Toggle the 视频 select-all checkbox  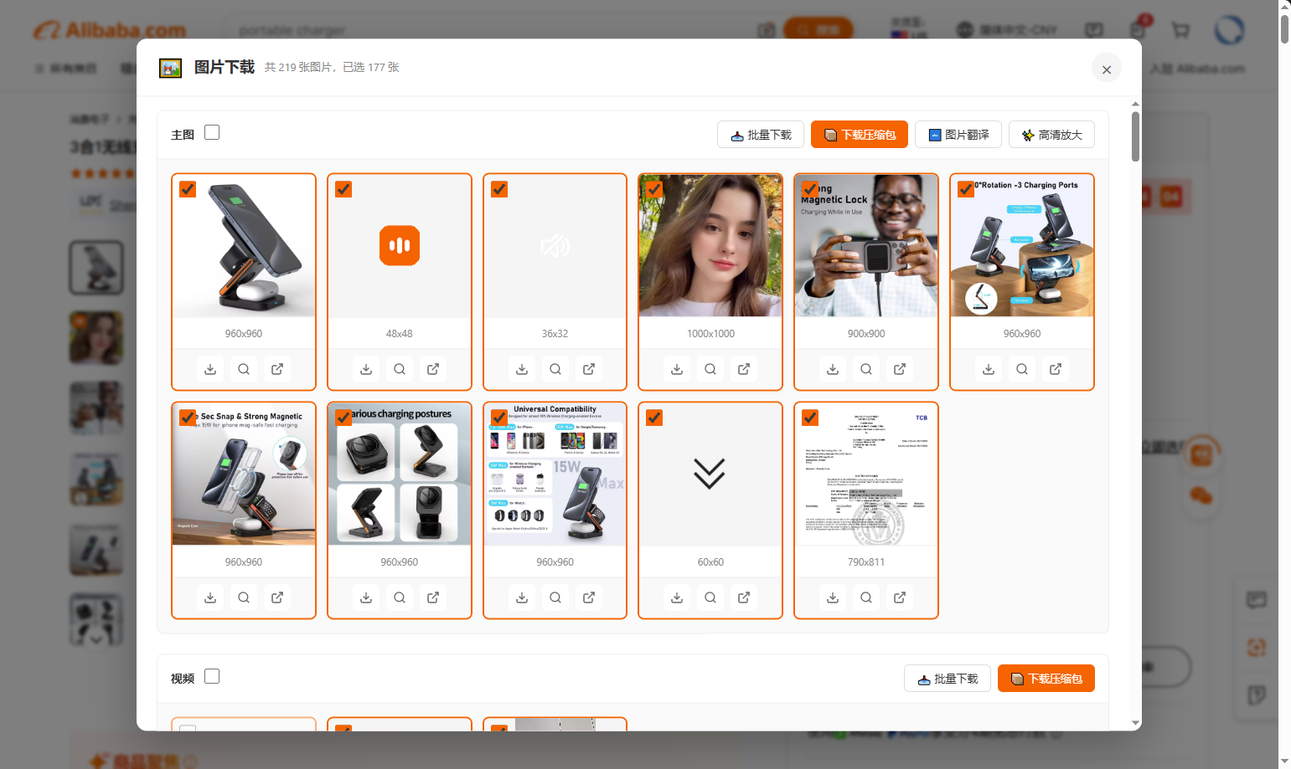click(212, 676)
